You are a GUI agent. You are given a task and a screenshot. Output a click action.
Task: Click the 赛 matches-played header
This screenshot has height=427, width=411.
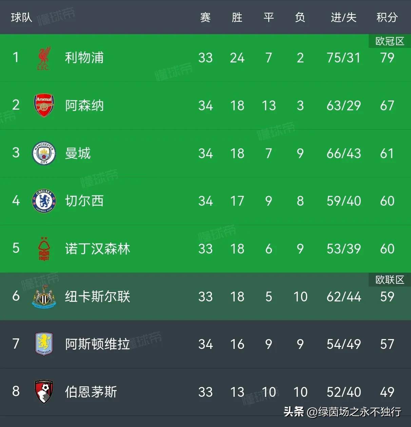205,17
